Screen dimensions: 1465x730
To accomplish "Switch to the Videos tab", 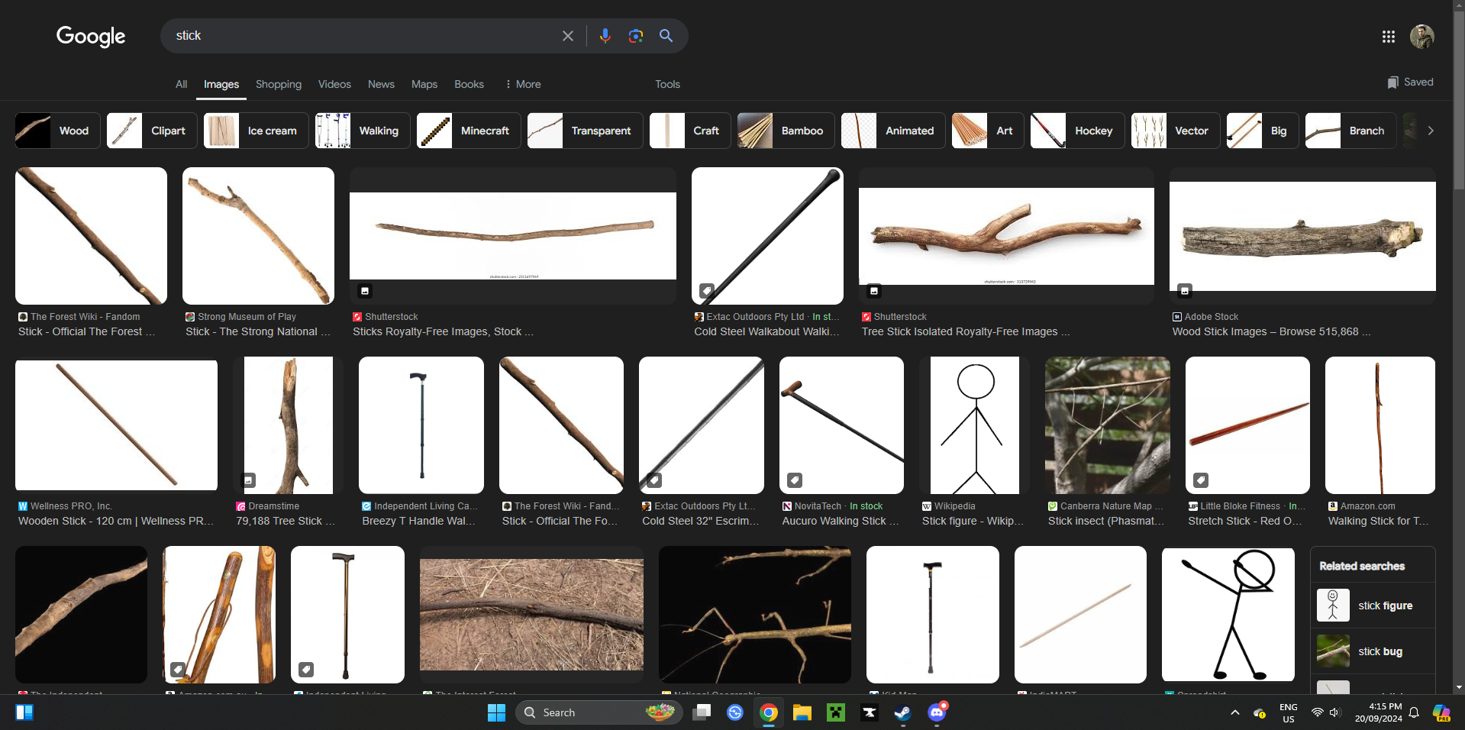I will [334, 84].
